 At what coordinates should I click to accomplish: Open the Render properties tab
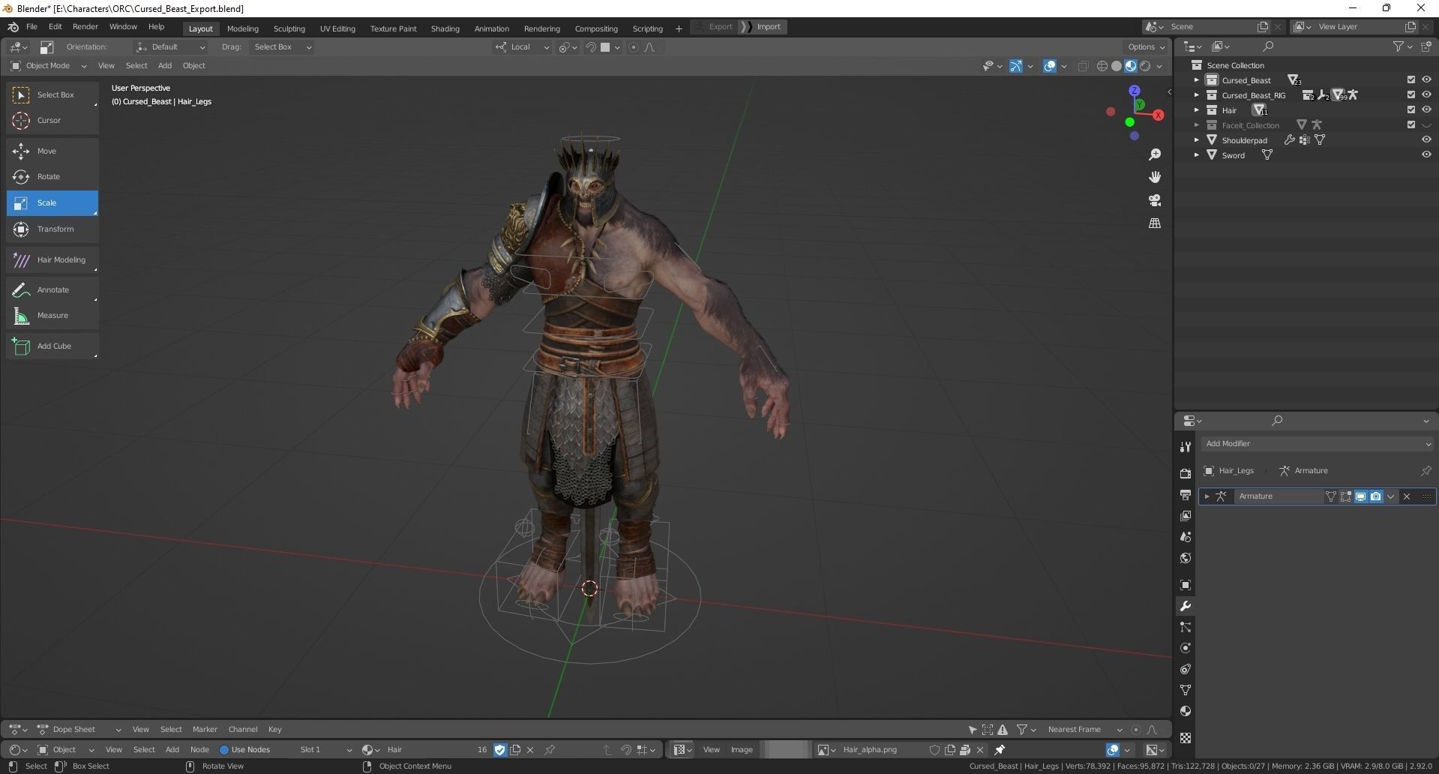1186,473
